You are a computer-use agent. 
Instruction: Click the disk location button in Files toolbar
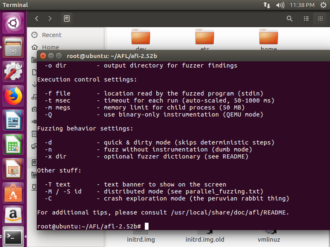click(x=67, y=19)
